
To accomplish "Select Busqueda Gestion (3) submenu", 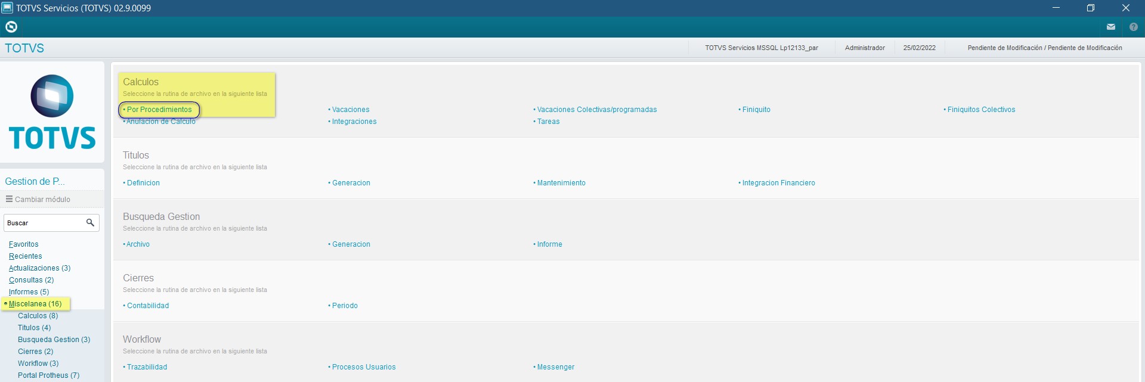I will 54,340.
